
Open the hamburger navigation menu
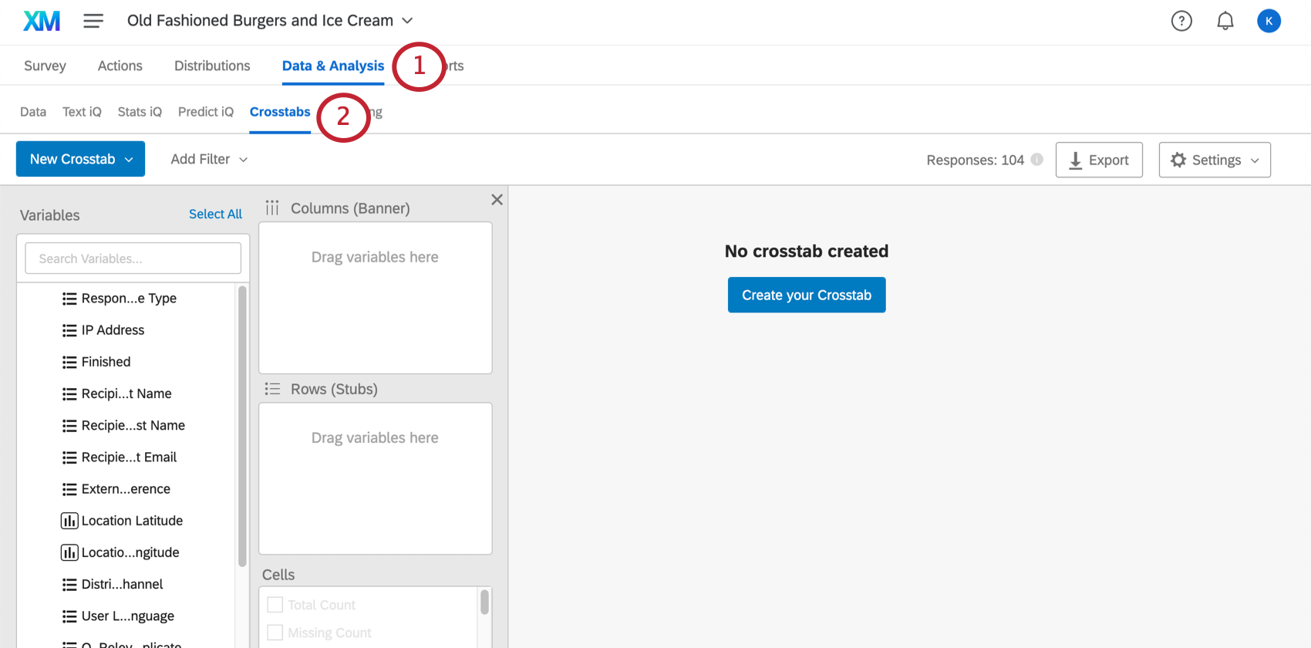93,21
